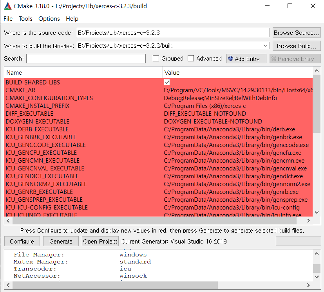324x292 pixels.
Task: Select ICU_GENRB_EXECUTABLE entry
Action: coord(39,192)
